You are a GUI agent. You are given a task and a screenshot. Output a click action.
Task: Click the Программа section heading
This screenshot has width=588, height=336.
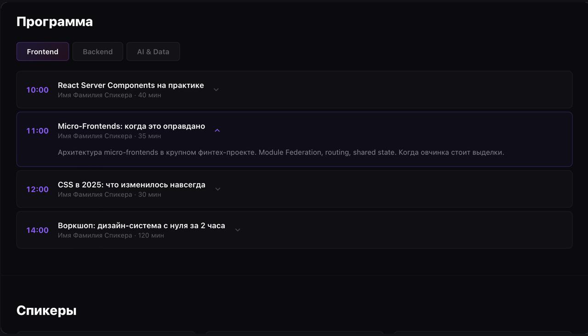[55, 22]
